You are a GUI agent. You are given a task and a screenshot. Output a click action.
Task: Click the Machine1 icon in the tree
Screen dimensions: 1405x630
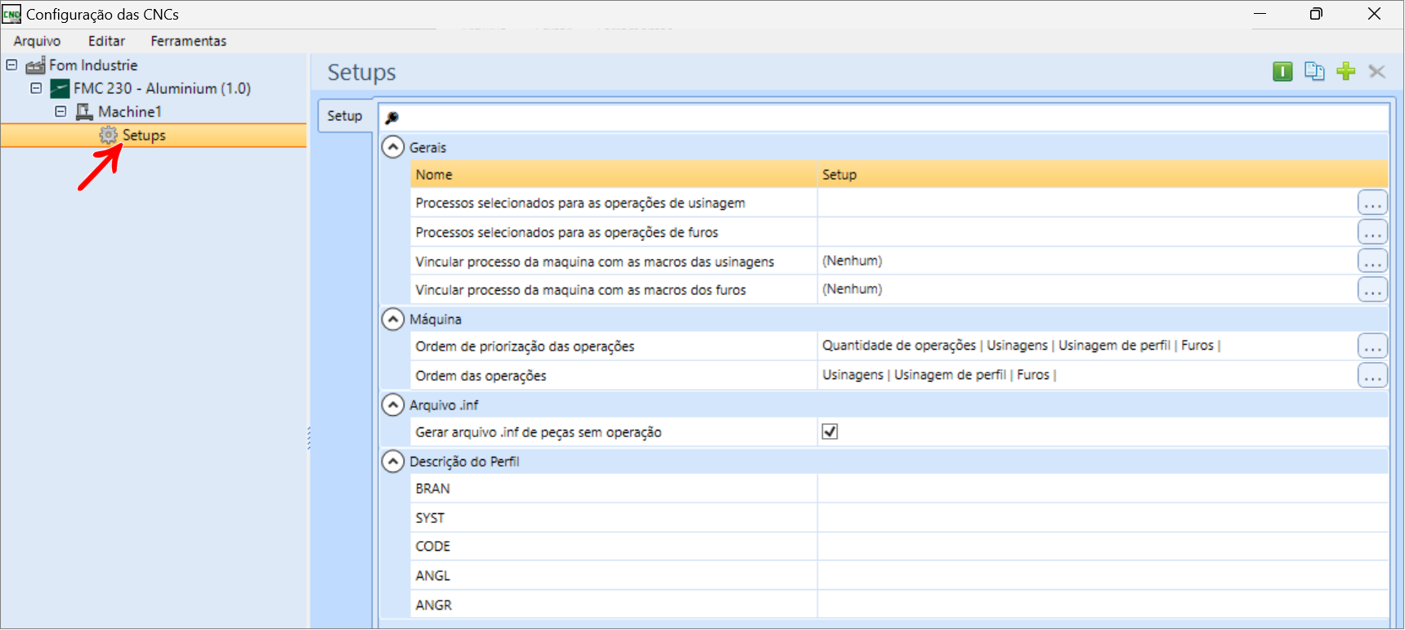pos(84,112)
